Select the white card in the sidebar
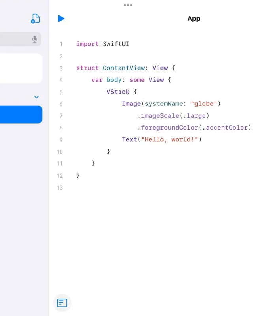Image resolution: width=256 pixels, height=316 pixels. point(21,68)
